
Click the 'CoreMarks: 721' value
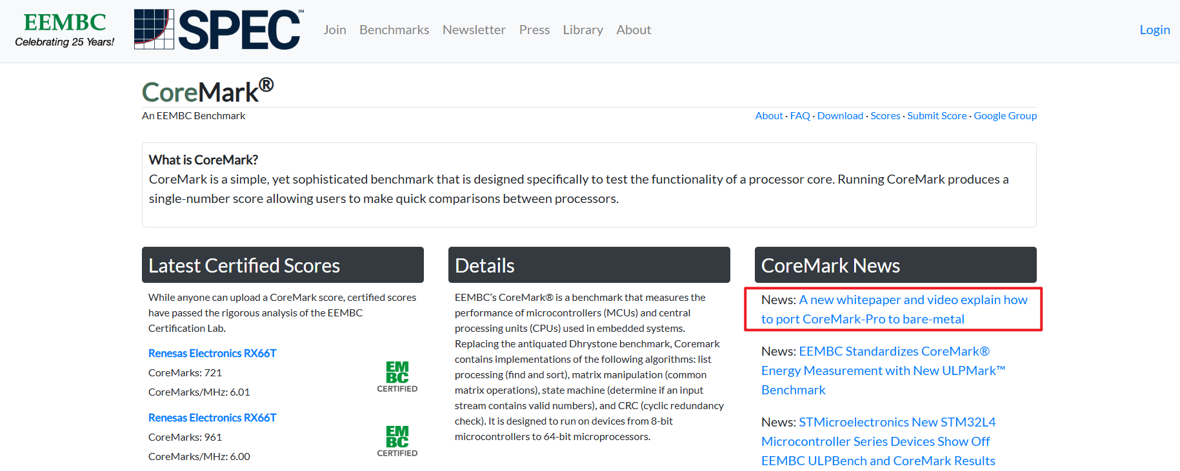coord(185,372)
